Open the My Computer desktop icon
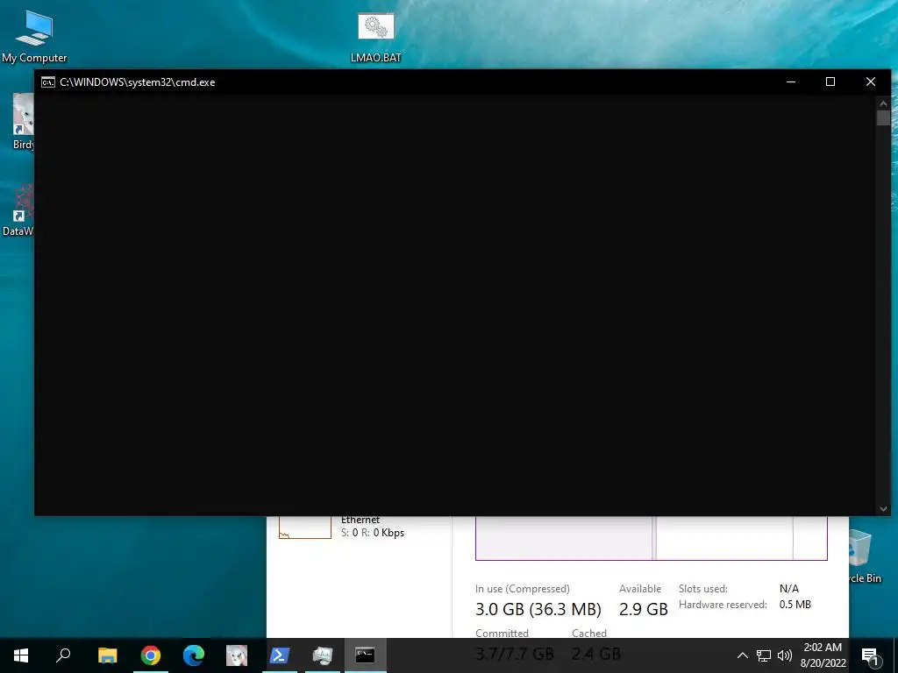This screenshot has width=898, height=673. [x=34, y=35]
